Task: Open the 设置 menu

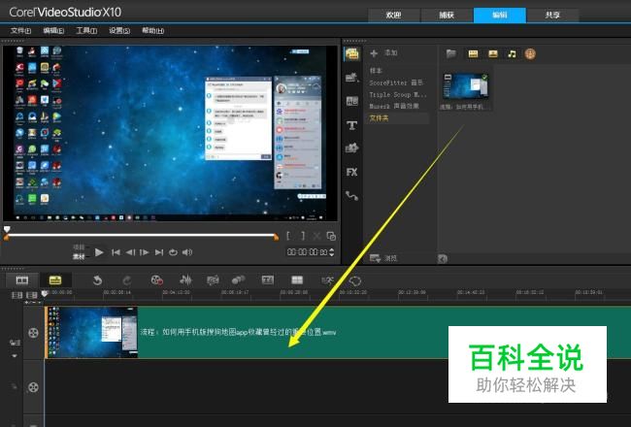Action: coord(119,31)
